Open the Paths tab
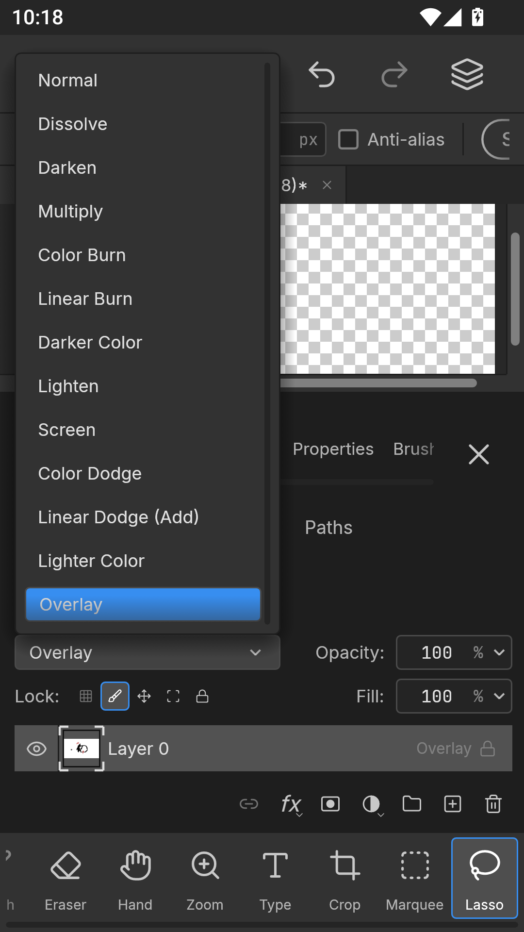Screen dimensions: 524x932 tap(329, 527)
